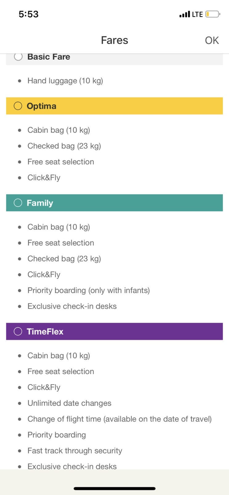Tap OK to confirm fares
229x495 pixels.
point(212,40)
